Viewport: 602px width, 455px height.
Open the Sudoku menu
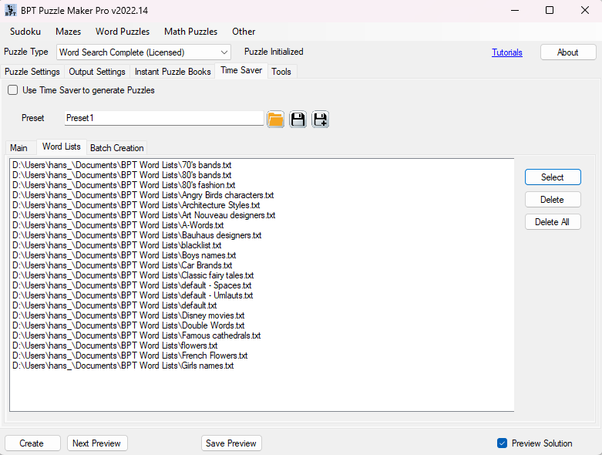coord(25,32)
